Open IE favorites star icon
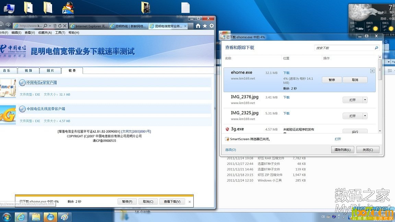 coord(205,26)
